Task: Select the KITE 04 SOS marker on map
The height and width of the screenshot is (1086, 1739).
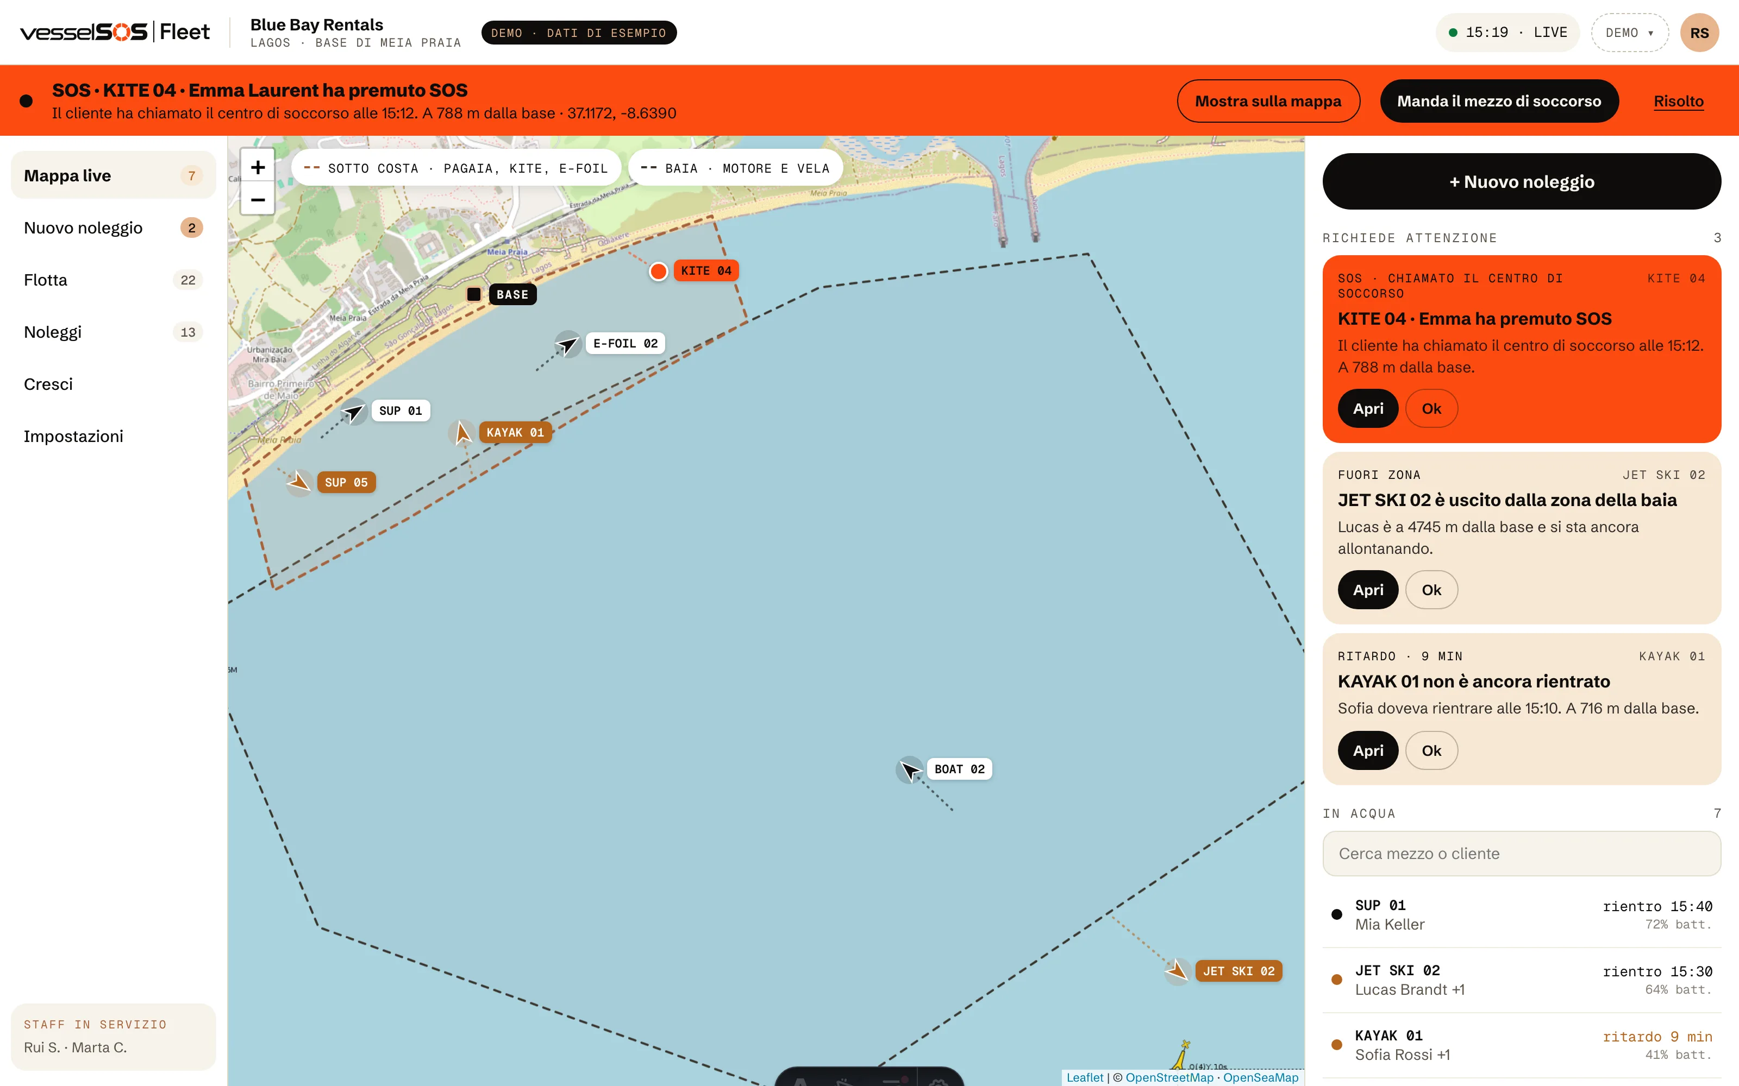Action: pyautogui.click(x=658, y=271)
